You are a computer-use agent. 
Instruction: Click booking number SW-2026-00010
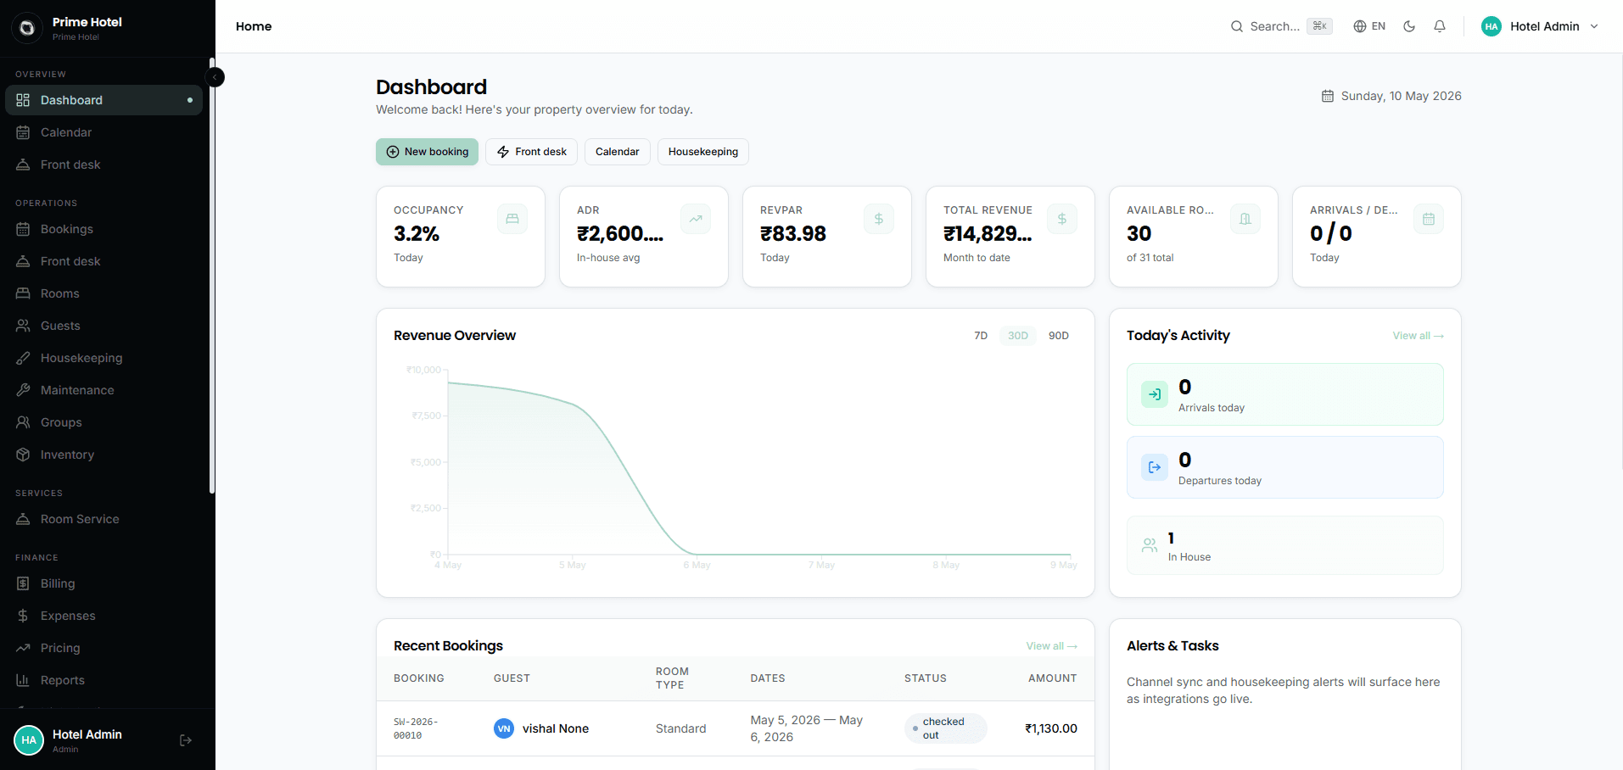coord(416,728)
